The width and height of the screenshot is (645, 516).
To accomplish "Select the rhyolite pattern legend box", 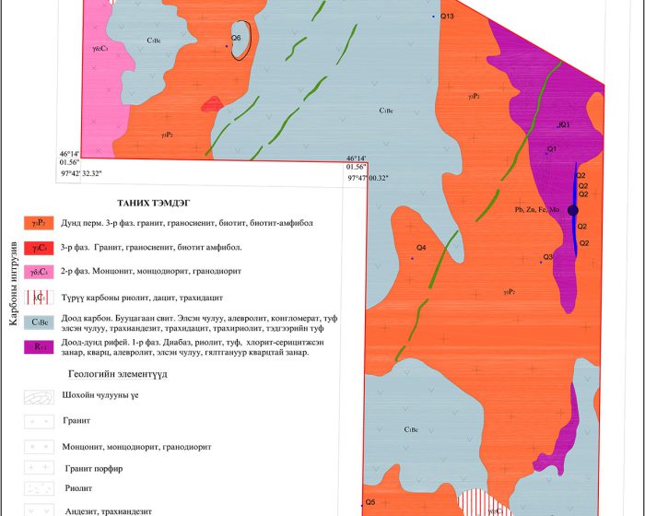I will 41,489.
